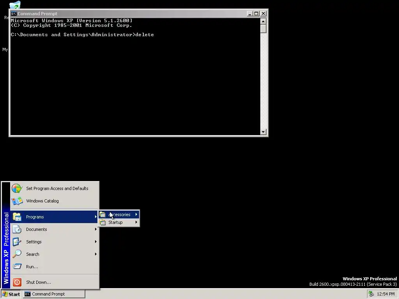The width and height of the screenshot is (399, 299).
Task: Close the Command Prompt window
Action: [x=263, y=14]
